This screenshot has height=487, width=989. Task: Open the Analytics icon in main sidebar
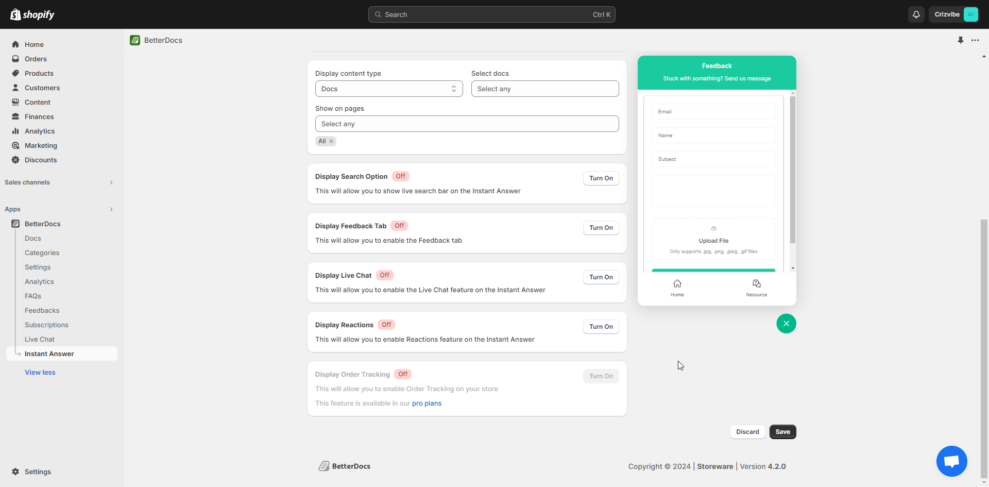pyautogui.click(x=15, y=131)
